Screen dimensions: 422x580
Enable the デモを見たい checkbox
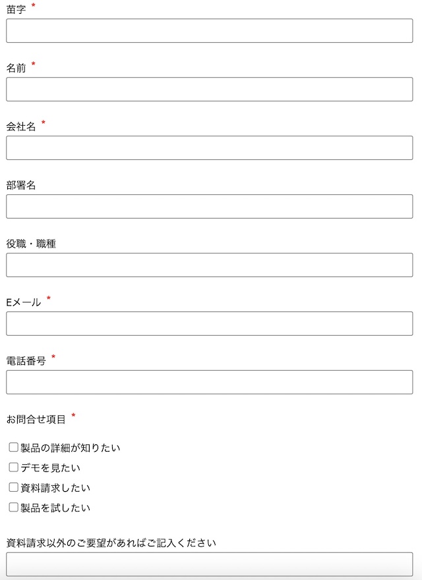(x=14, y=467)
